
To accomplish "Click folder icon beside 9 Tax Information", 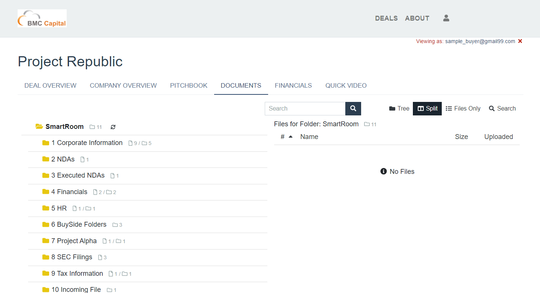I will click(46, 274).
